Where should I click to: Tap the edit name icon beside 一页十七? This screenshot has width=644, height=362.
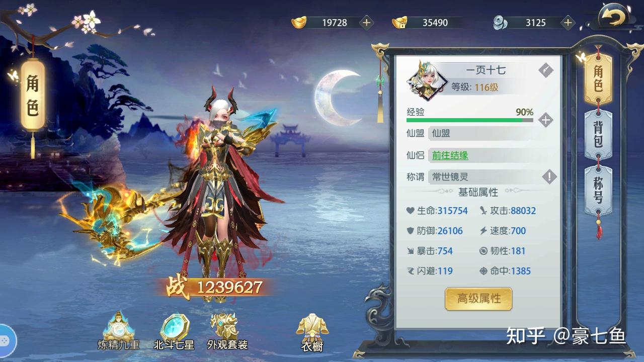point(545,70)
